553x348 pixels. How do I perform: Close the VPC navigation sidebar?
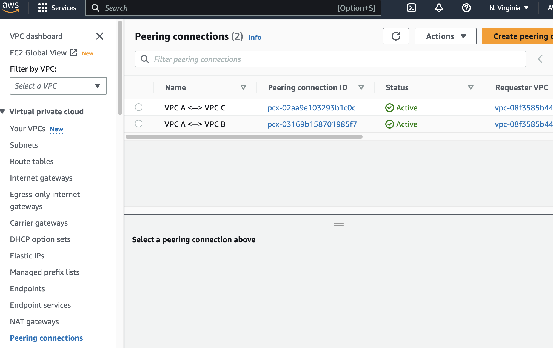[x=100, y=36]
